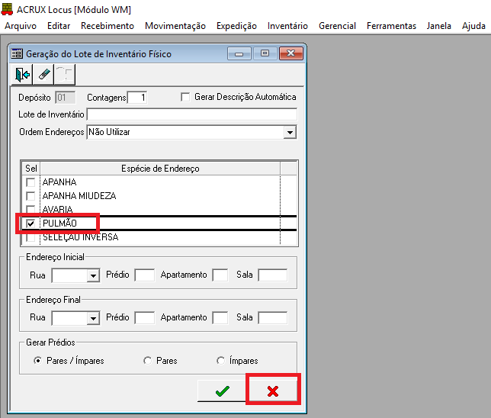Select the SELEÇÃO INVERSA row text
The image size is (491, 418).
(x=81, y=237)
